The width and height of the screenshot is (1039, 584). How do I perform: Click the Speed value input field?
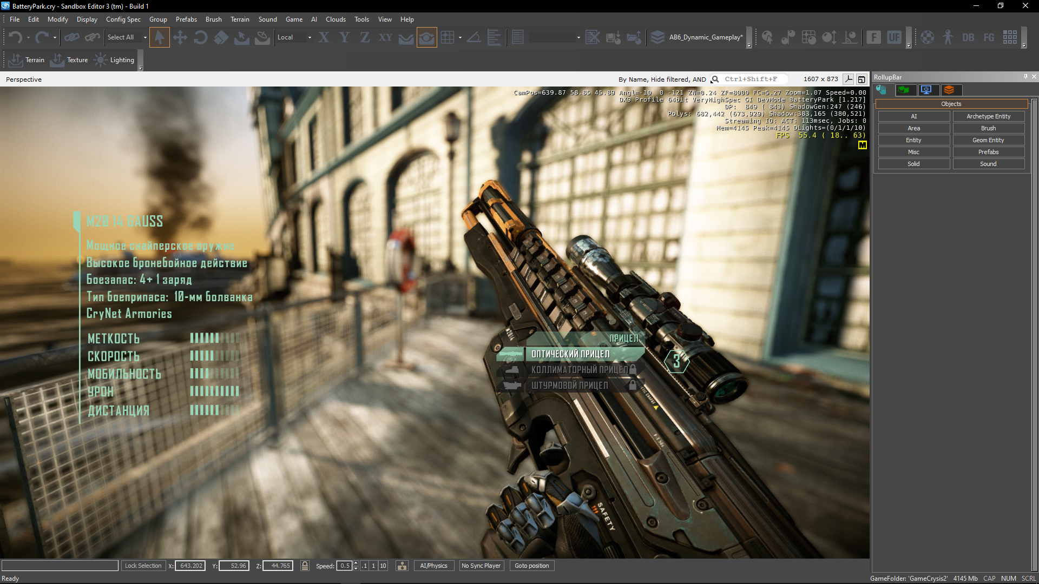[344, 566]
